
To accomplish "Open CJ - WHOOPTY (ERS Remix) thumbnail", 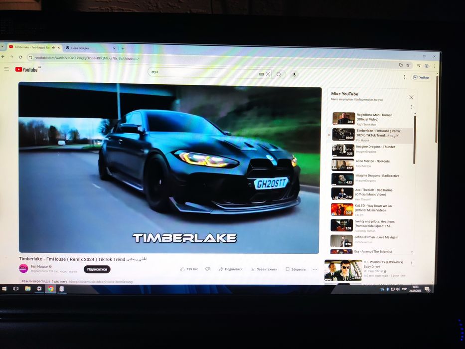I will (x=343, y=270).
